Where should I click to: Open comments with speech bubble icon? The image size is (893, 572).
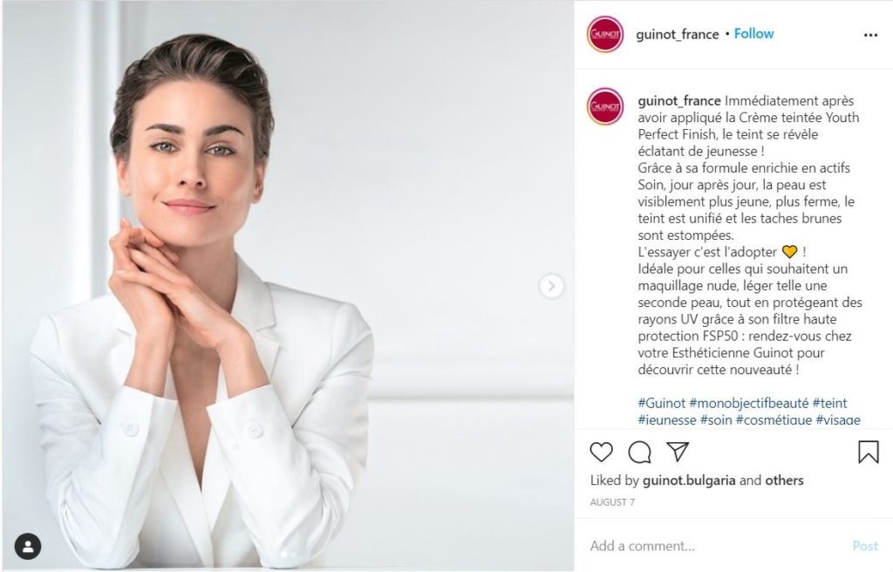click(x=639, y=453)
